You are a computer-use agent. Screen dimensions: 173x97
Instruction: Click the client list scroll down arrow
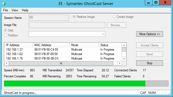(x=124, y=59)
